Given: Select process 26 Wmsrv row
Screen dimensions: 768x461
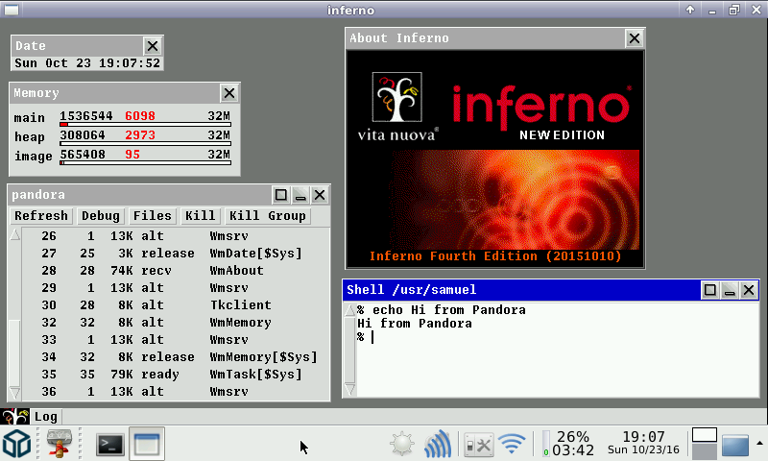Looking at the screenshot, I should tap(176, 236).
